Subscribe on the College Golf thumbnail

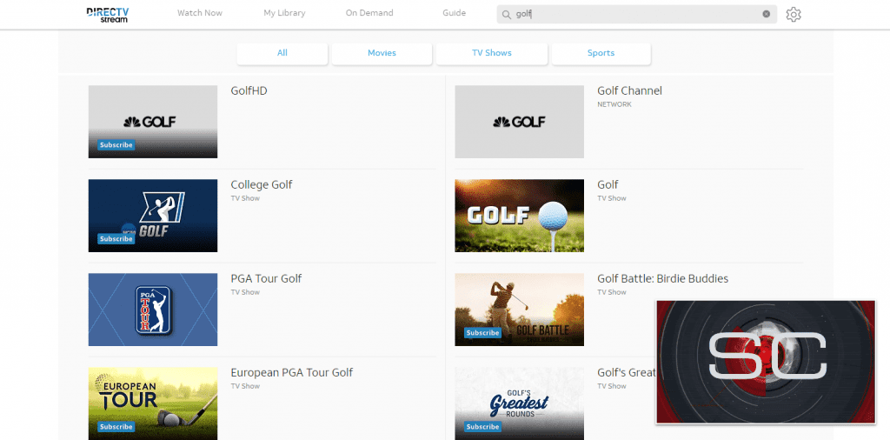[116, 239]
